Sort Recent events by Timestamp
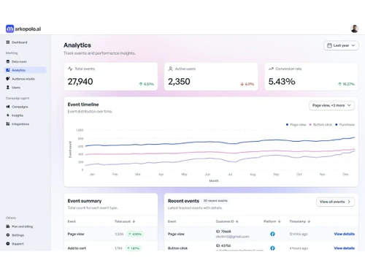 [x=300, y=221]
